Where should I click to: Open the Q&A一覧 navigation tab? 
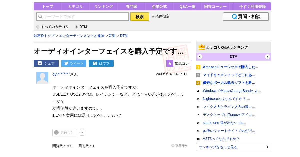coord(187,6)
